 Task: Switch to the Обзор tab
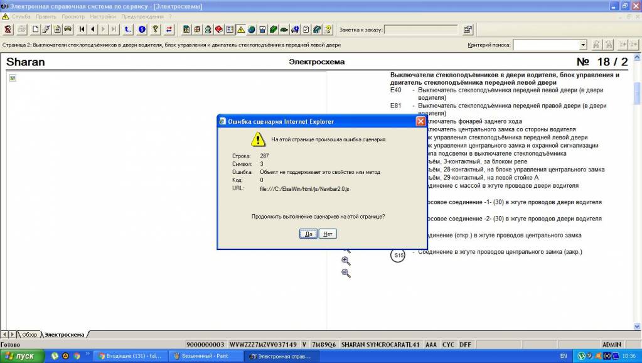point(29,335)
